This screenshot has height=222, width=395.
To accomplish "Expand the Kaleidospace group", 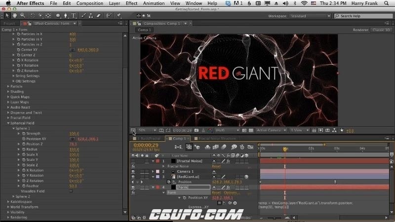I will [x=8, y=202].
